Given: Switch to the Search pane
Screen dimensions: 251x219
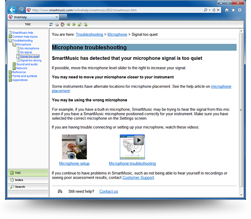Looking at the screenshot, I should pyautogui.click(x=28, y=187).
